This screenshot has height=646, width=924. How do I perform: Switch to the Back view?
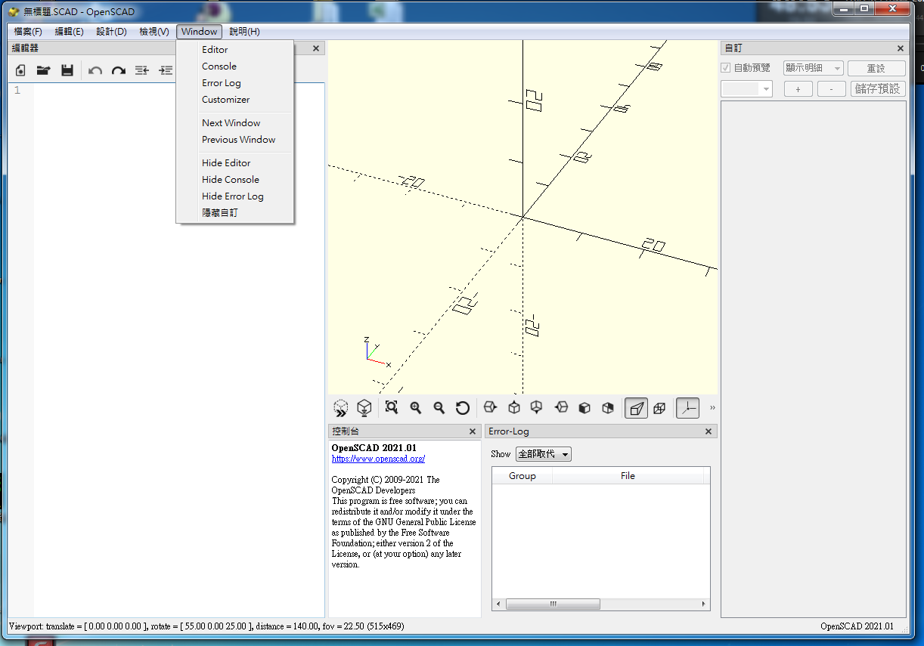pyautogui.click(x=608, y=408)
